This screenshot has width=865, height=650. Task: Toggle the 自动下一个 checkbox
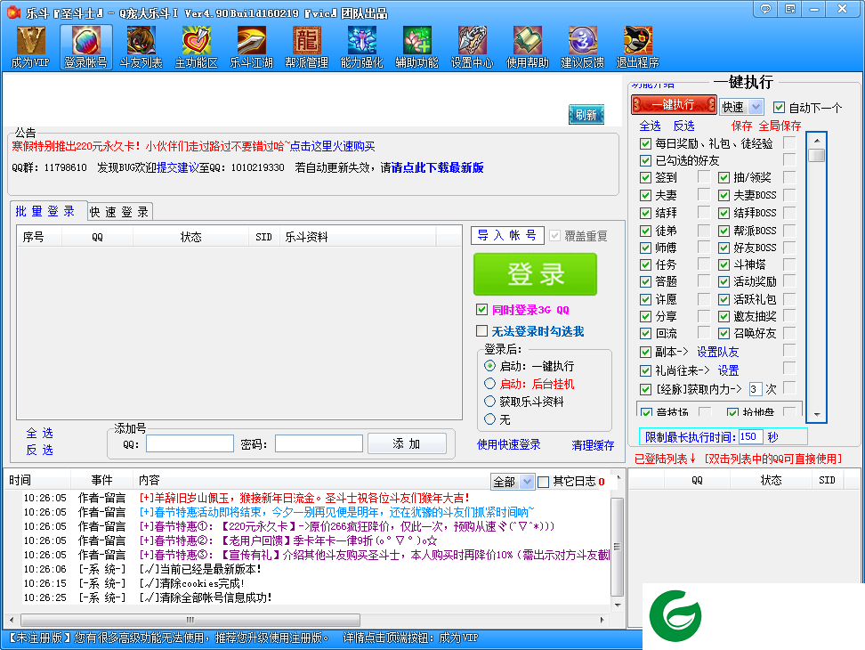(779, 107)
